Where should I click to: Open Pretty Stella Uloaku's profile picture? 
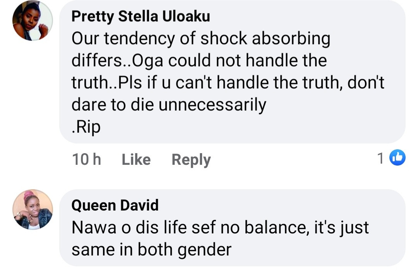tap(32, 21)
